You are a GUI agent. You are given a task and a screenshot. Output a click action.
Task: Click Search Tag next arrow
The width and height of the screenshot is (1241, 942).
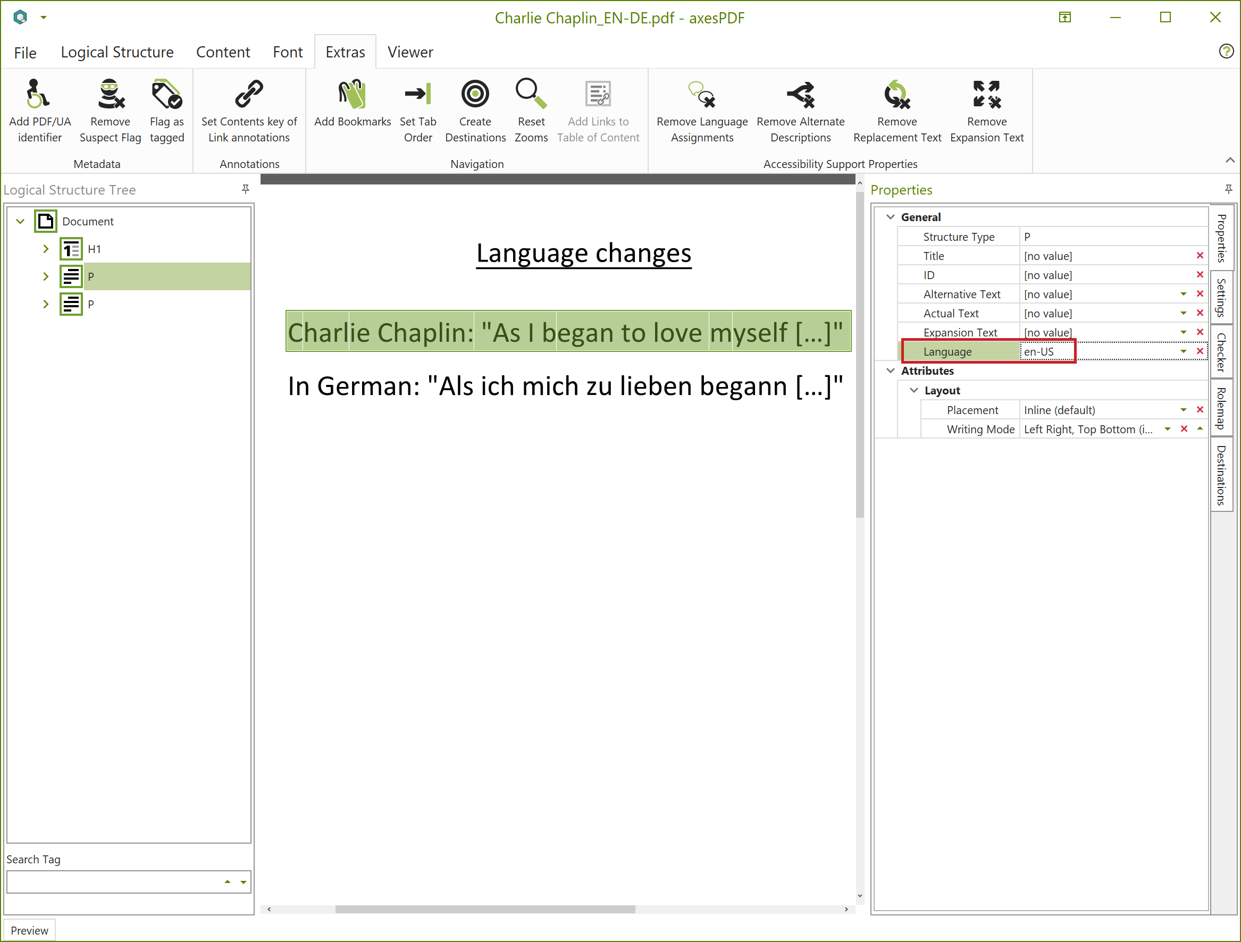click(x=244, y=881)
